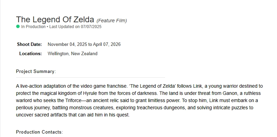The height and width of the screenshot is (137, 277).
Task: Click the divider line under Project Summary
Action: (x=90, y=77)
